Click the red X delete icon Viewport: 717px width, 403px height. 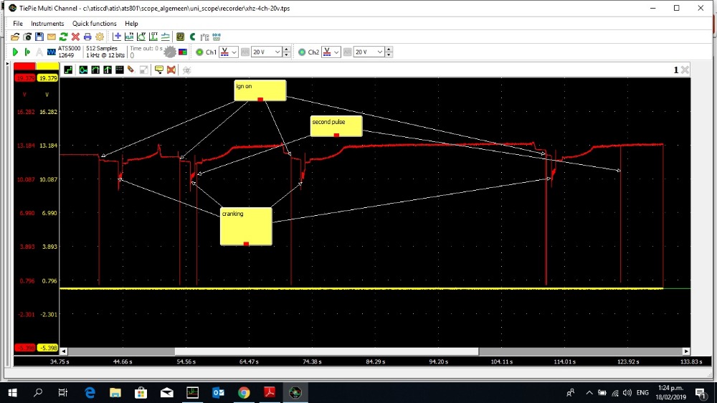pos(75,37)
